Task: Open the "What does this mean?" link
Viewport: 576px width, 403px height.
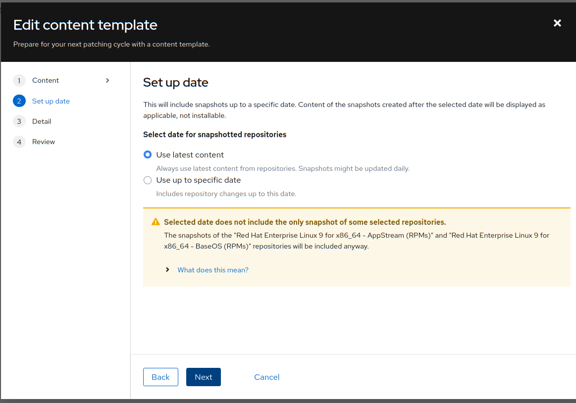Action: coord(213,270)
